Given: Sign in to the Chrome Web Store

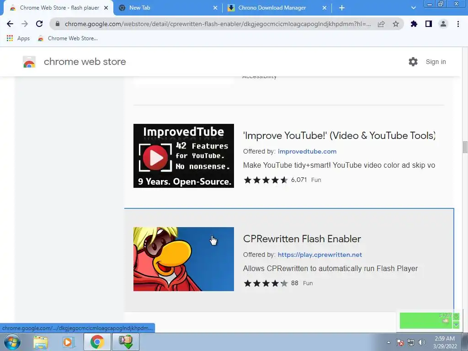Looking at the screenshot, I should pyautogui.click(x=436, y=62).
